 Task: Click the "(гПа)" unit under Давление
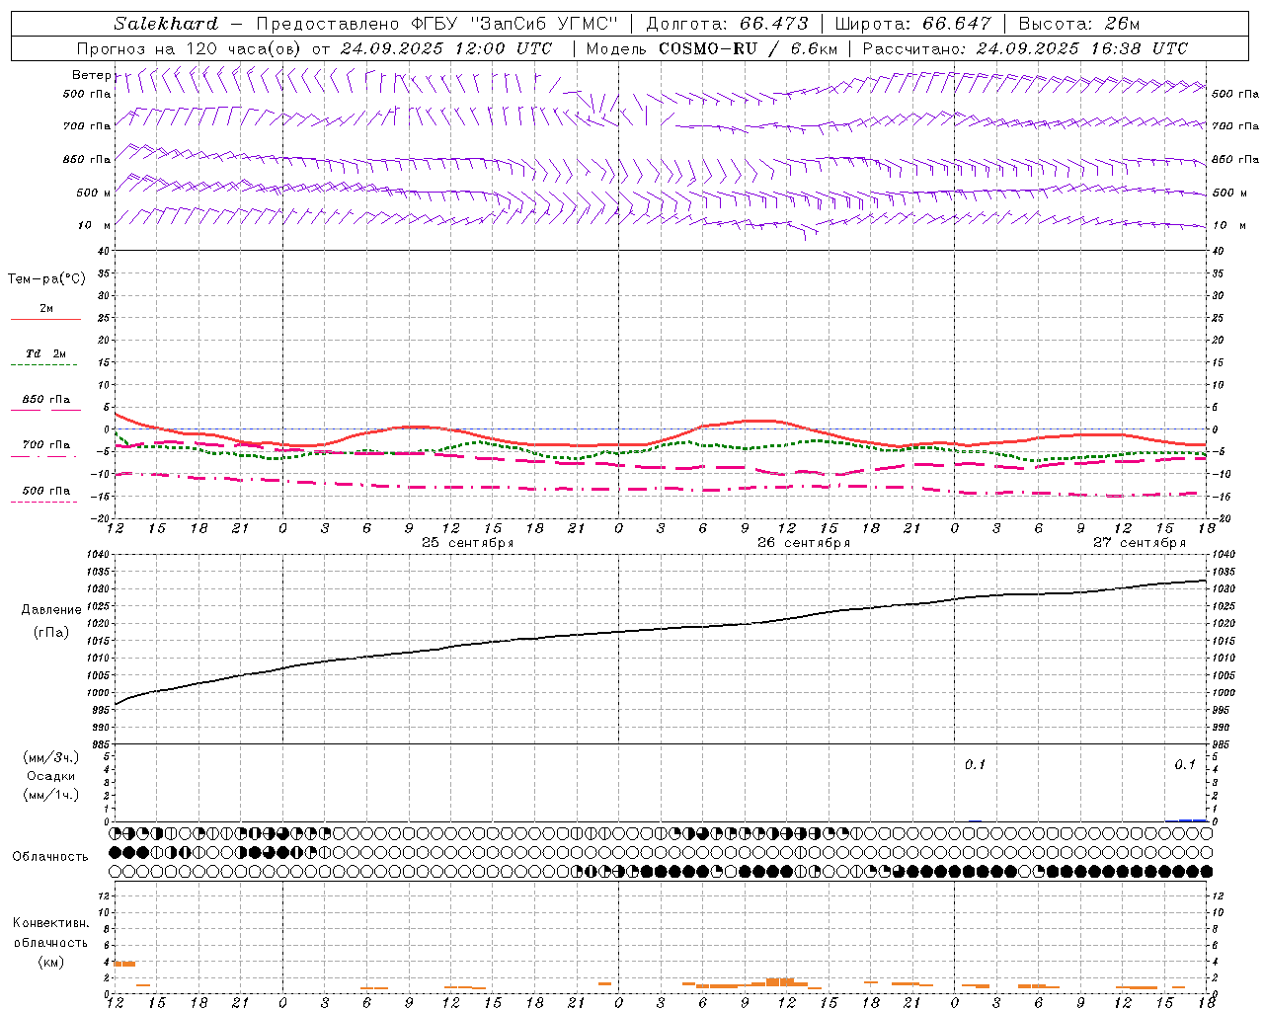(51, 632)
